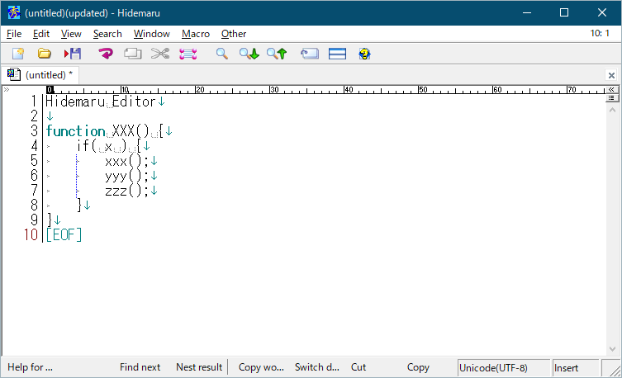Click the copy pages toolbar icon
This screenshot has width=622, height=378.
point(132,54)
